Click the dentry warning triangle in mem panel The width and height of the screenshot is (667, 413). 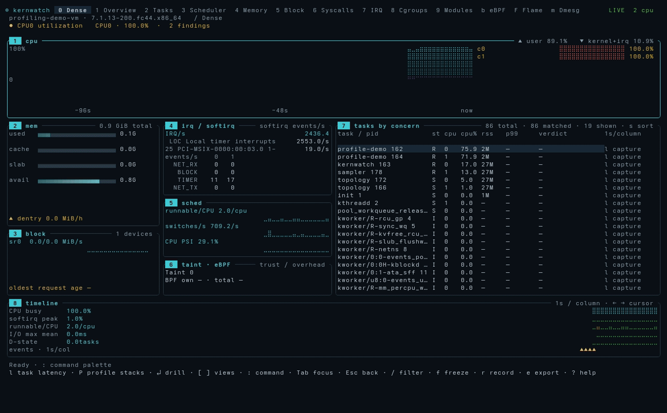tap(11, 219)
